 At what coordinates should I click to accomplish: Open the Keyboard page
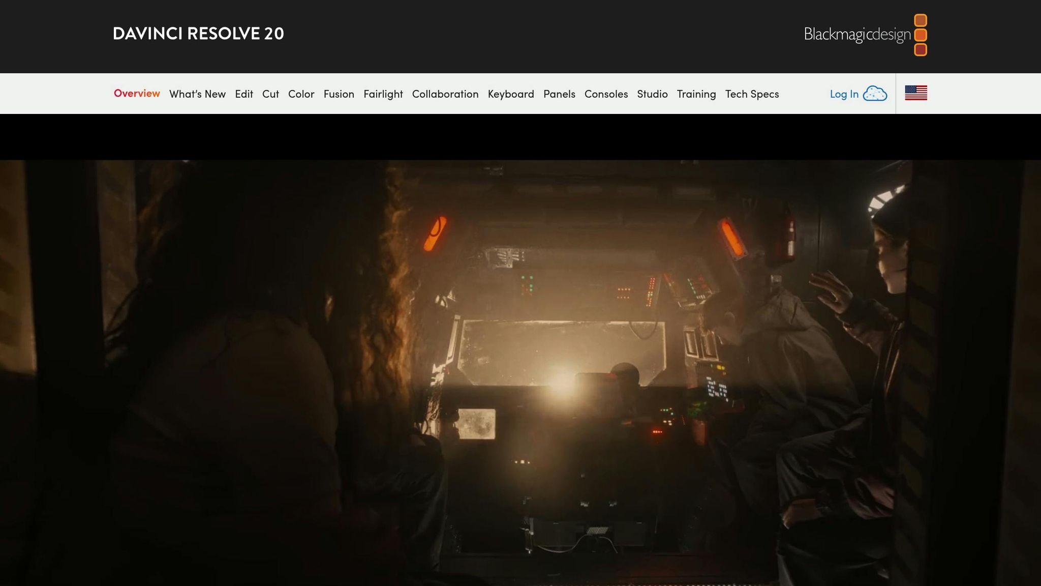(510, 94)
